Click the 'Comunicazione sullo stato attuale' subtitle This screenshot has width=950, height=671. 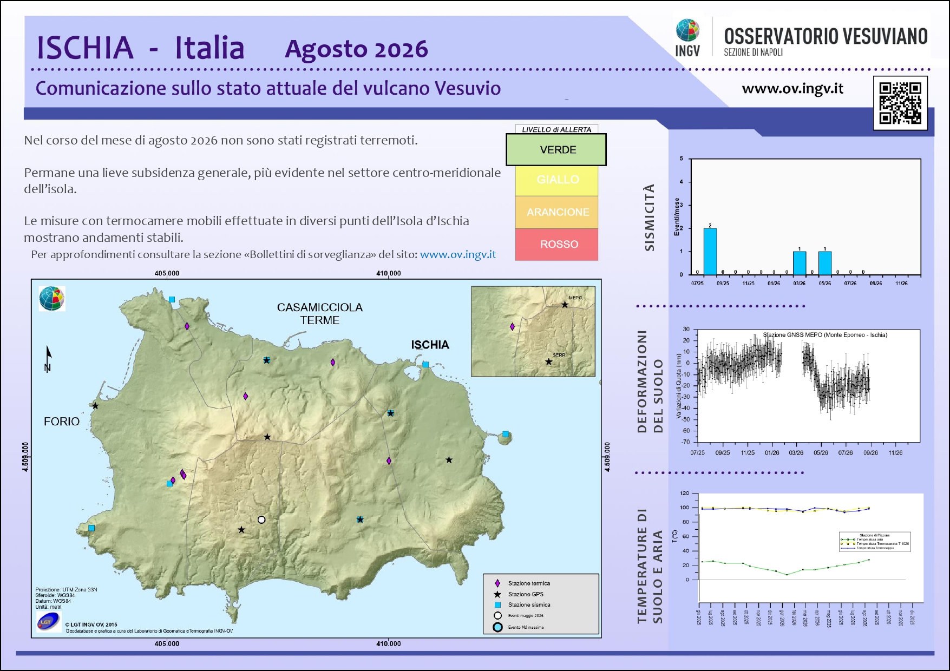click(268, 88)
